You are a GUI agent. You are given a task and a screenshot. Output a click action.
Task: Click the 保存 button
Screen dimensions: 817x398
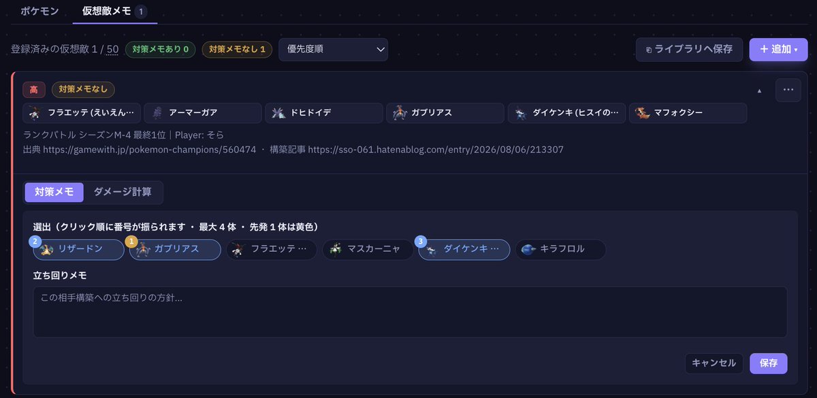[769, 363]
